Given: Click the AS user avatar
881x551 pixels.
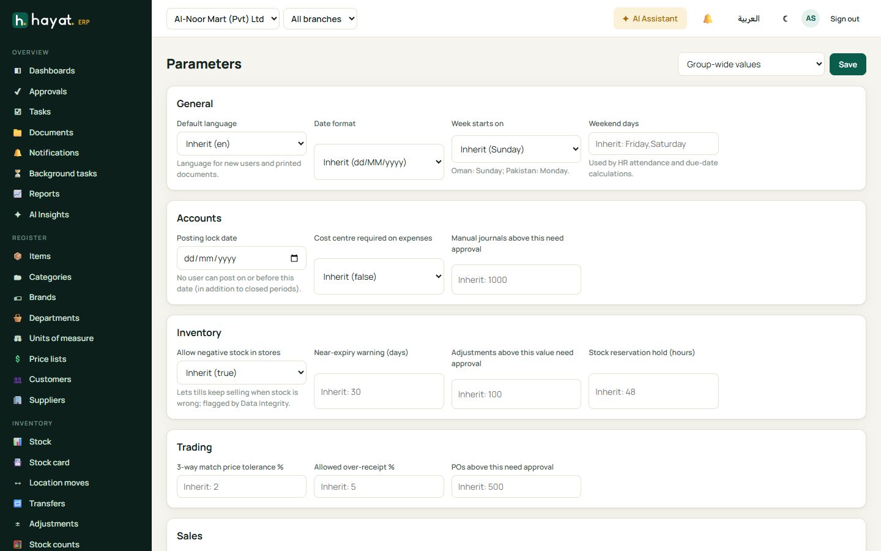Looking at the screenshot, I should point(811,18).
